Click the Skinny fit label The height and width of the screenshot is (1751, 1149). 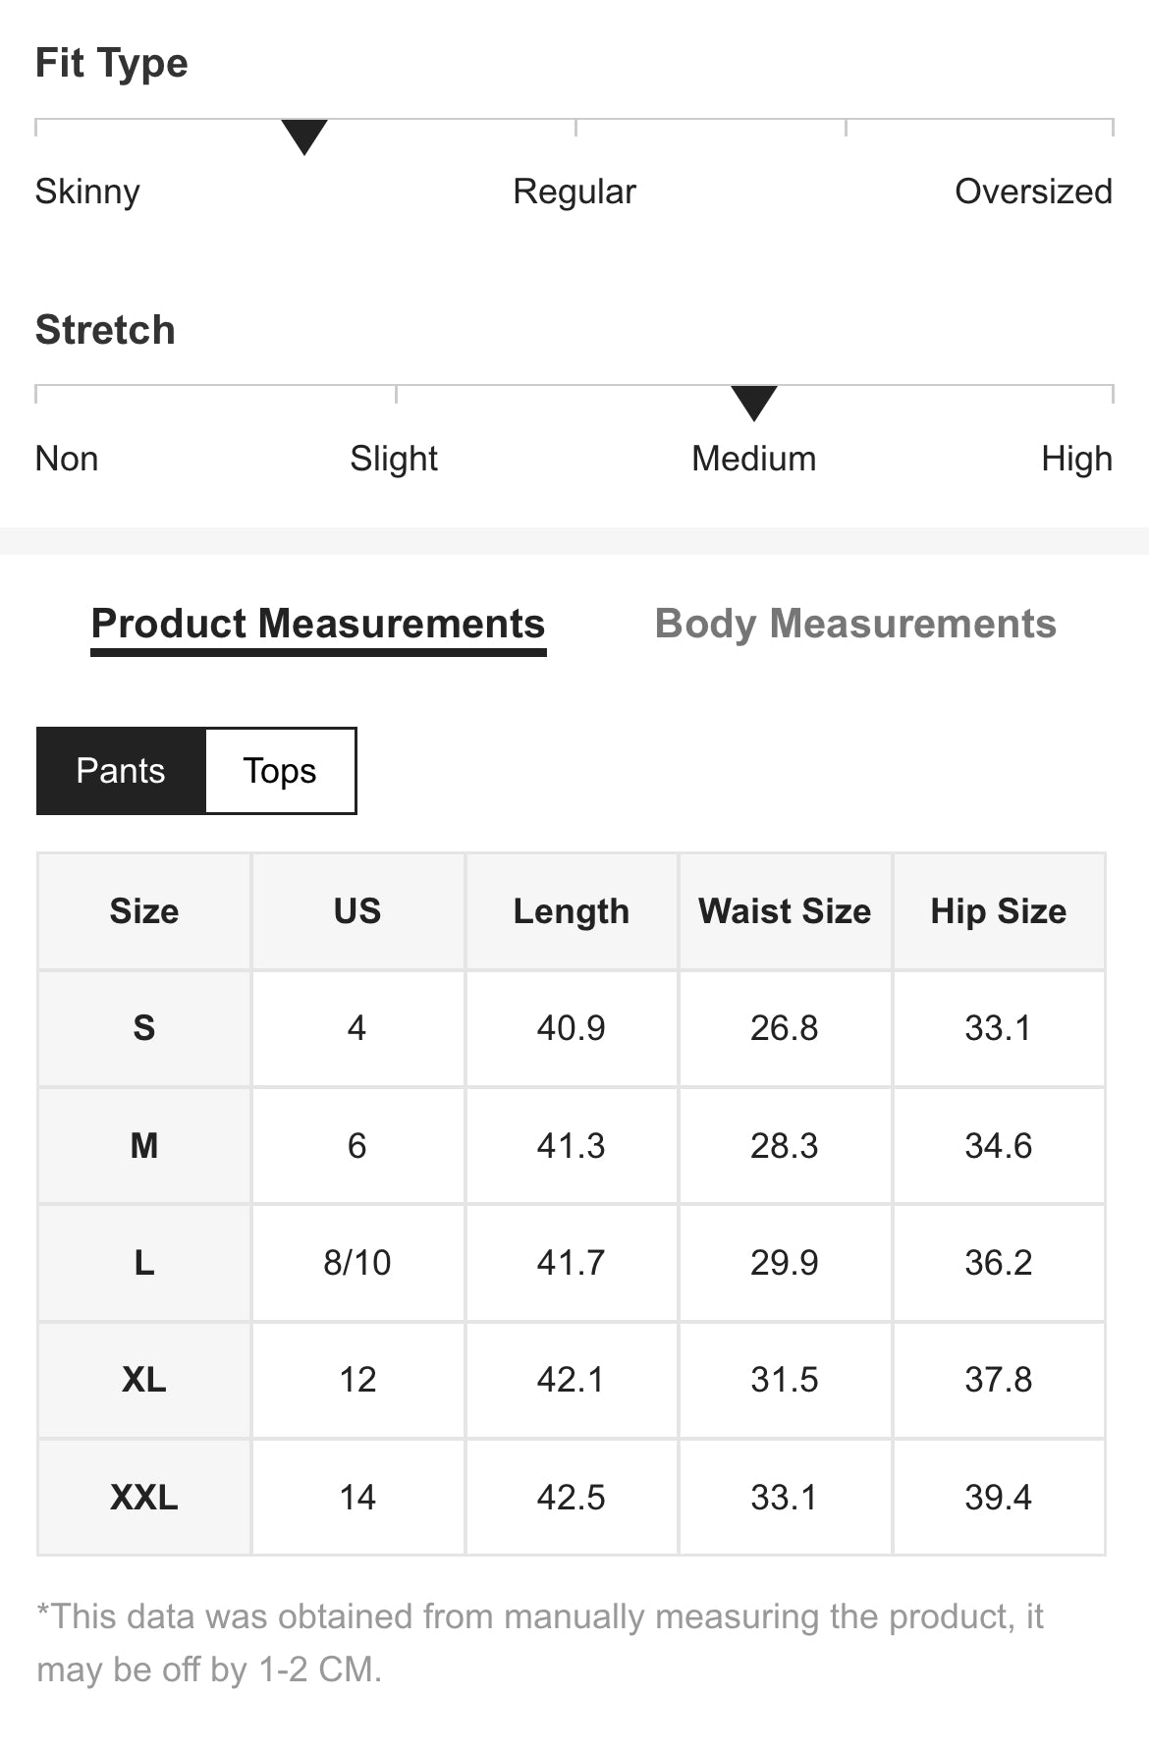(87, 192)
